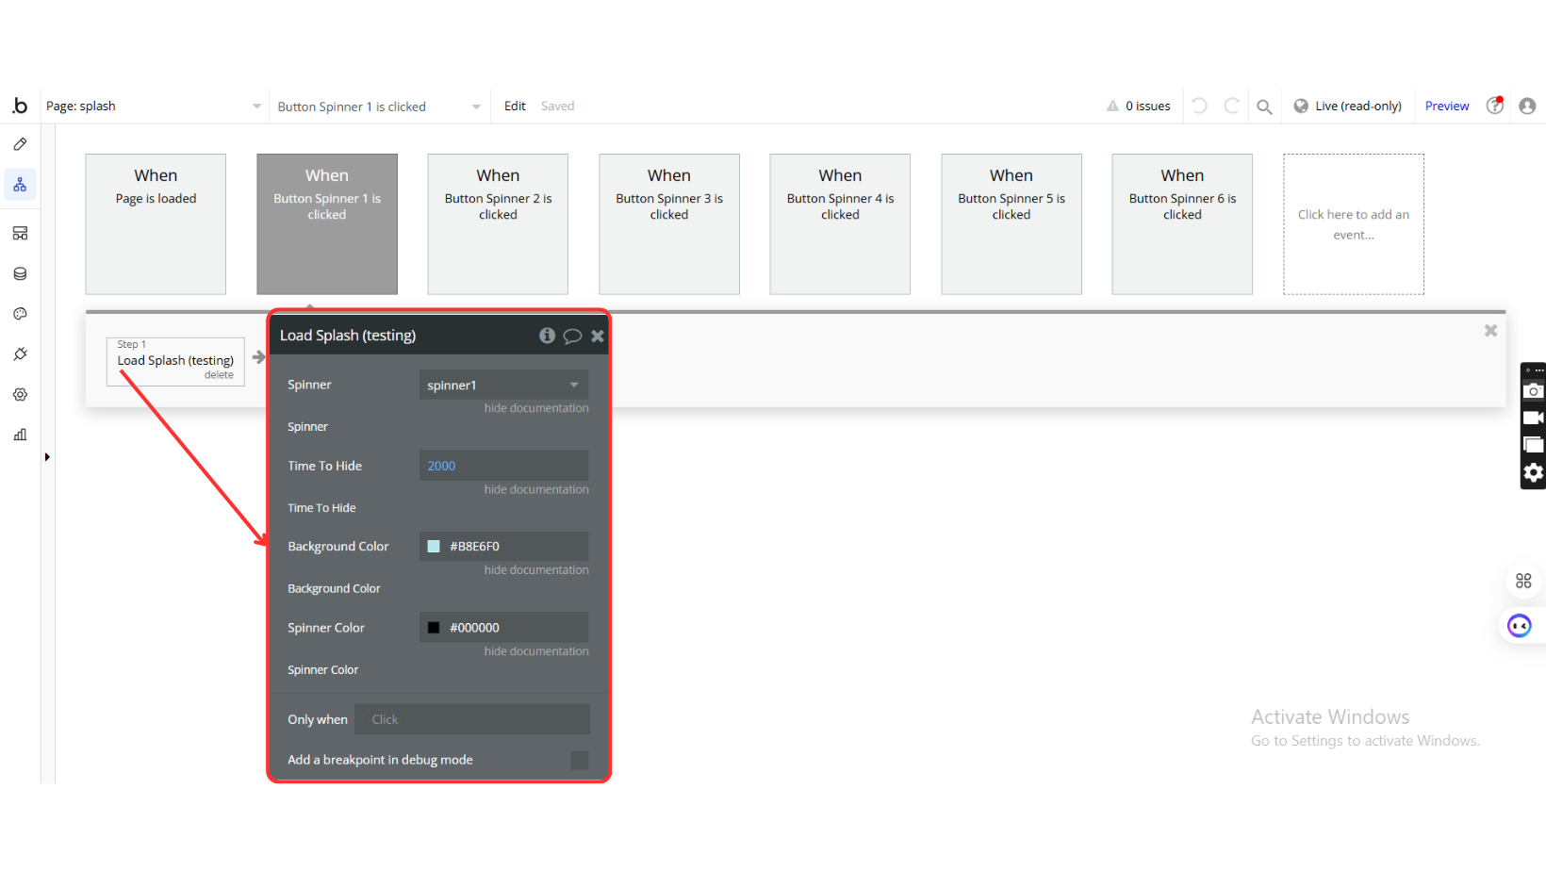
Task: Hide documentation under Time To Hide field
Action: point(536,489)
